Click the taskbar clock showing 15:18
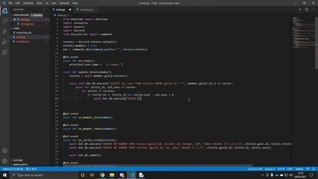318x179 pixels. tap(301, 173)
